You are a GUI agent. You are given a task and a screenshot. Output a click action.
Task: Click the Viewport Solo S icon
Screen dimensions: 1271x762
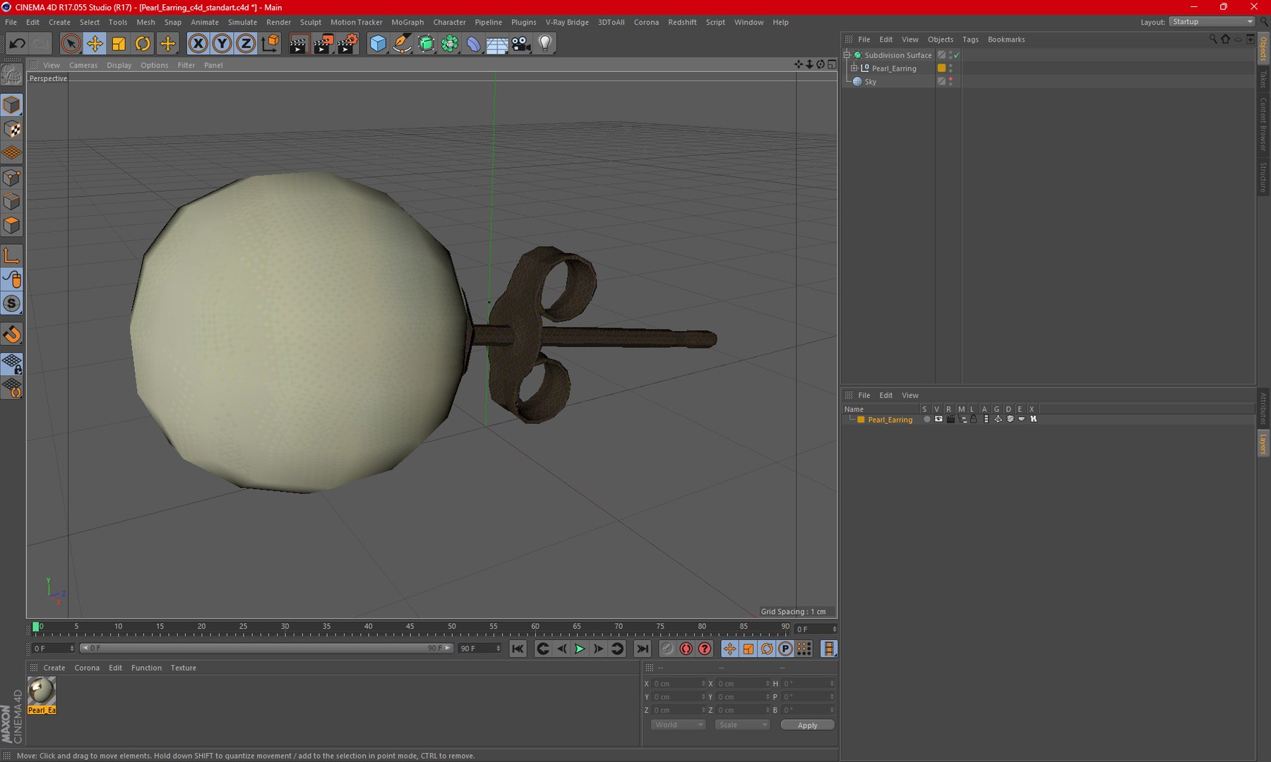click(12, 303)
